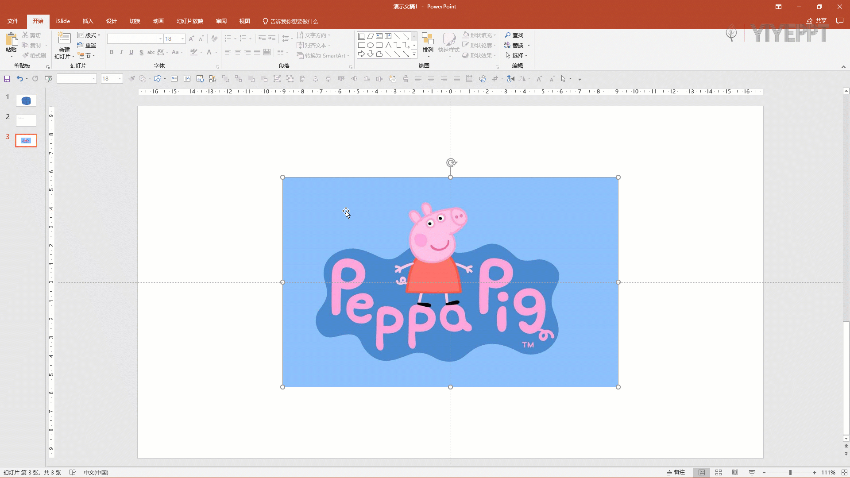The image size is (850, 478).
Task: Click the Save icon in quick access toolbar
Action: coord(7,79)
